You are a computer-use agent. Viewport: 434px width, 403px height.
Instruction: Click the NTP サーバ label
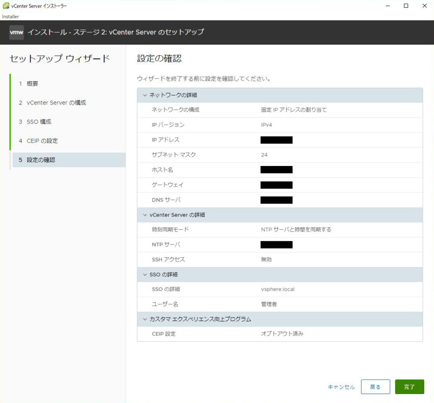coord(166,245)
